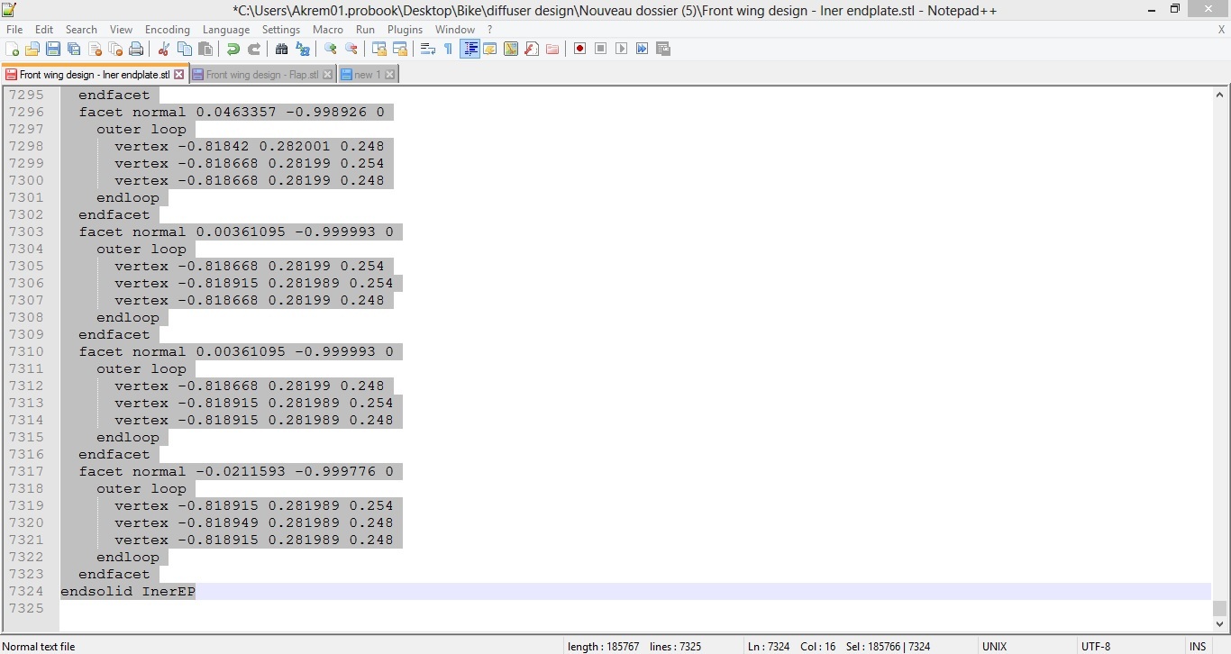Open the Run menu
The height and width of the screenshot is (654, 1231).
(365, 30)
